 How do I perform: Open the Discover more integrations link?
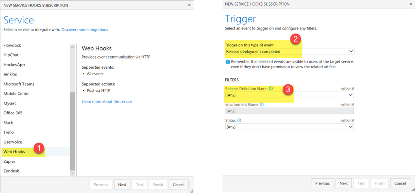tap(85, 30)
